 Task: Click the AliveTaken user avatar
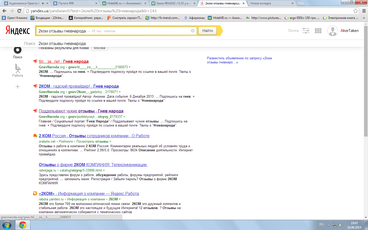click(x=333, y=31)
